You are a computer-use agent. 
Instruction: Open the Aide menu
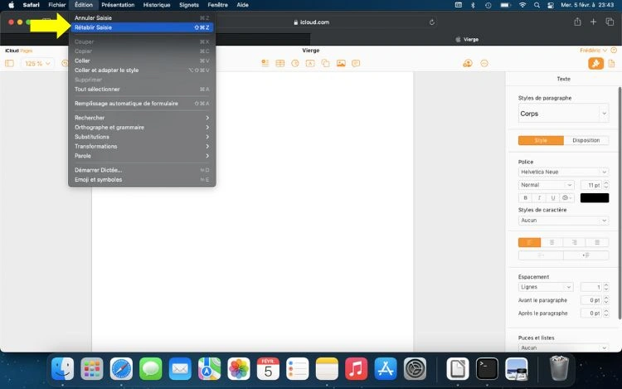[242, 5]
